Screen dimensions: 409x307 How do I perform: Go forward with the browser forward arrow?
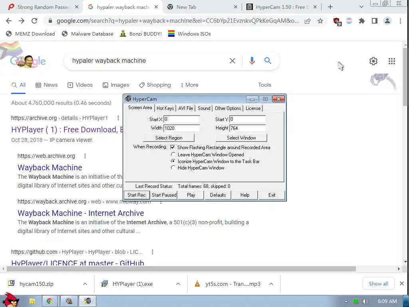click(22, 21)
